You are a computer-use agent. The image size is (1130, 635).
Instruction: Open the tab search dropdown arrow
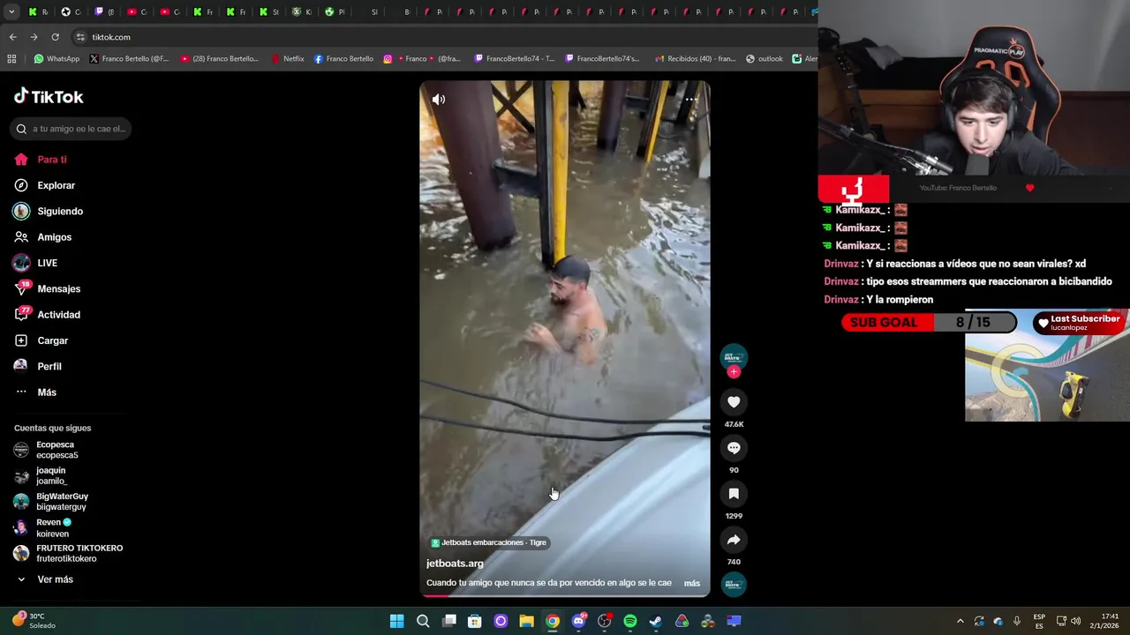pos(11,11)
